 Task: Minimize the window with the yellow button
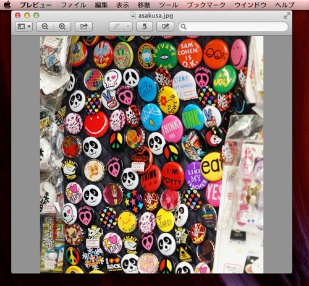pos(27,15)
